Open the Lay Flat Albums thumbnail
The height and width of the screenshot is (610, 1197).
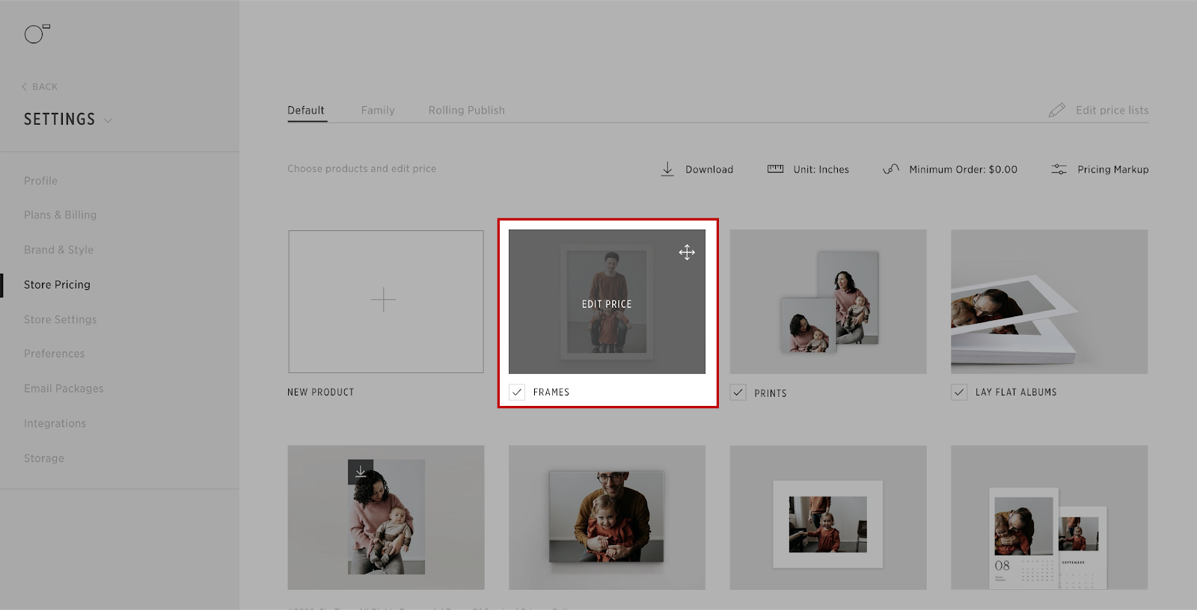[x=1049, y=301]
